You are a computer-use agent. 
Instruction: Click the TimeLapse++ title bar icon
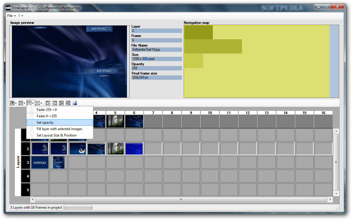click(x=8, y=8)
